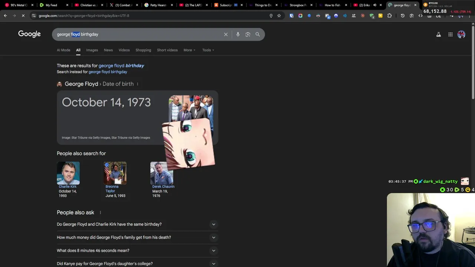Click the "October 14, 1973" date text

click(106, 102)
